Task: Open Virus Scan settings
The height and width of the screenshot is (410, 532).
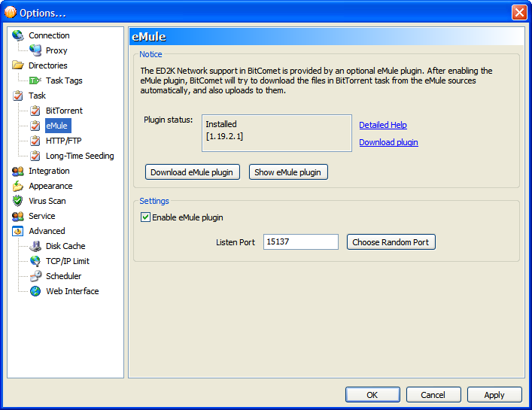Action: tap(47, 201)
